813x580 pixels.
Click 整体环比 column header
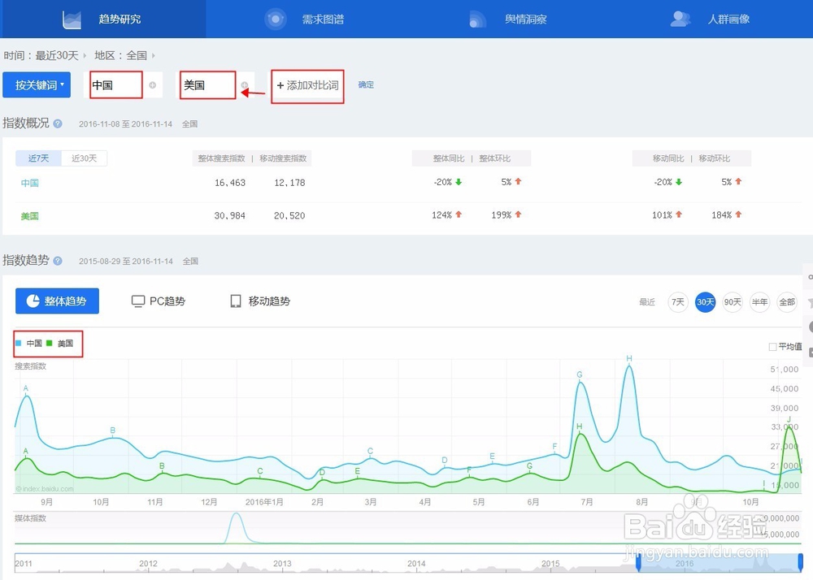pyautogui.click(x=494, y=158)
